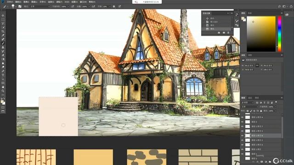Select the Brush tool in left toolbar
The height and width of the screenshot is (165, 294).
pos(3,43)
